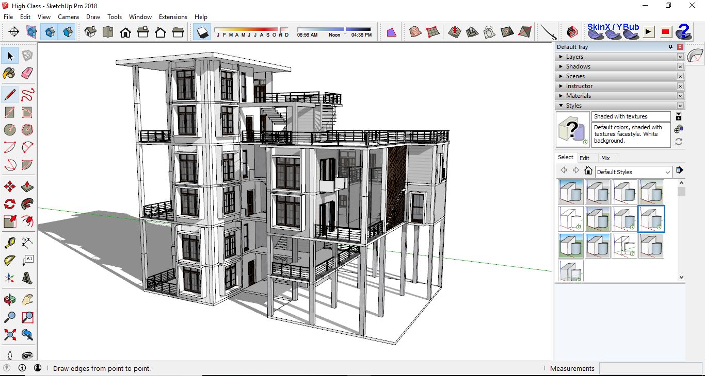Pin the Default Tray with auto-hide
Image resolution: width=705 pixels, height=376 pixels.
pyautogui.click(x=670, y=47)
